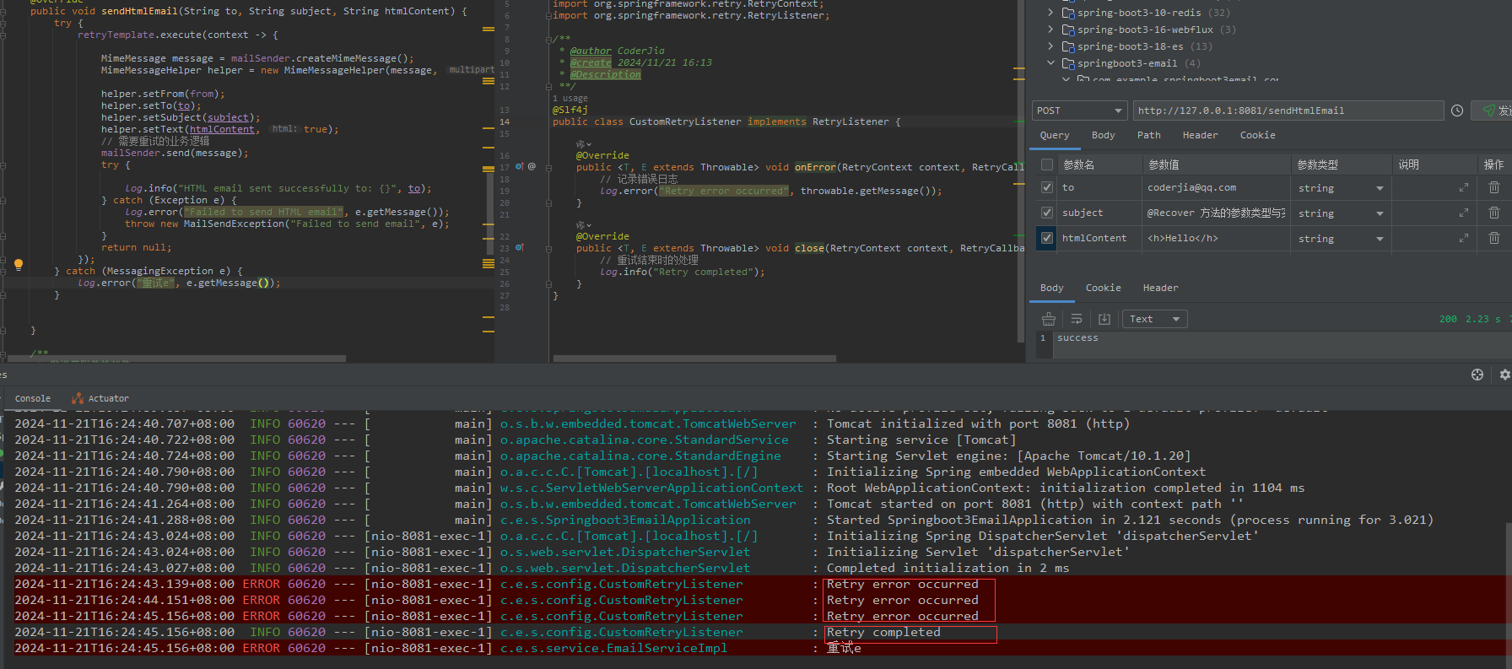Open the POST HTTP method dropdown

[1079, 111]
